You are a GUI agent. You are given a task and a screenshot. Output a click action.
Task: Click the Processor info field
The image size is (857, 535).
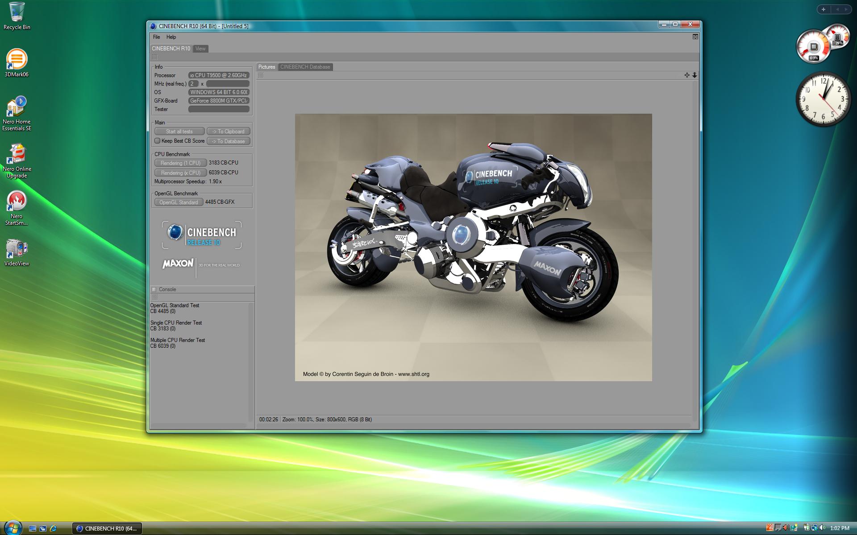tap(219, 75)
